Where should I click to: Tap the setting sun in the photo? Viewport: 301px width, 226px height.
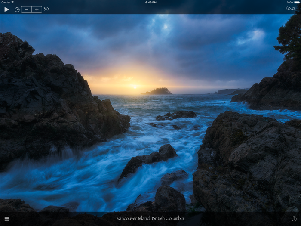[135, 87]
